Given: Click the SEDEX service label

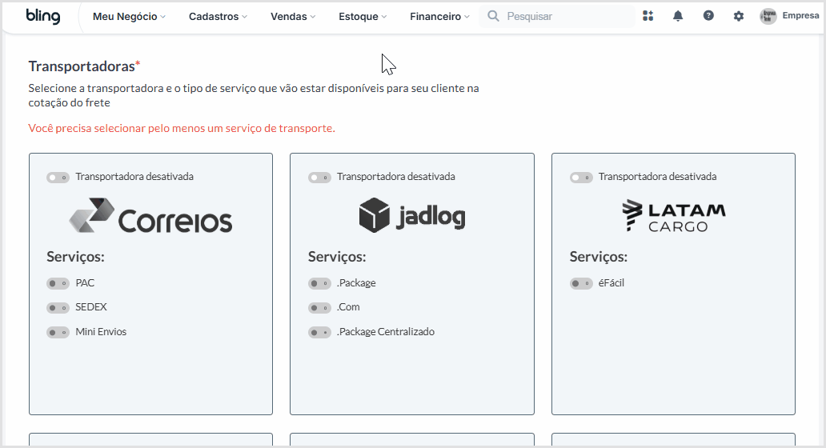Looking at the screenshot, I should 91,307.
